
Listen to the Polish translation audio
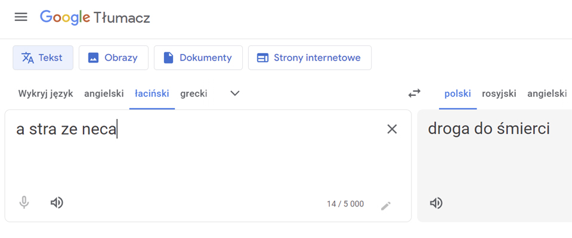[436, 203]
